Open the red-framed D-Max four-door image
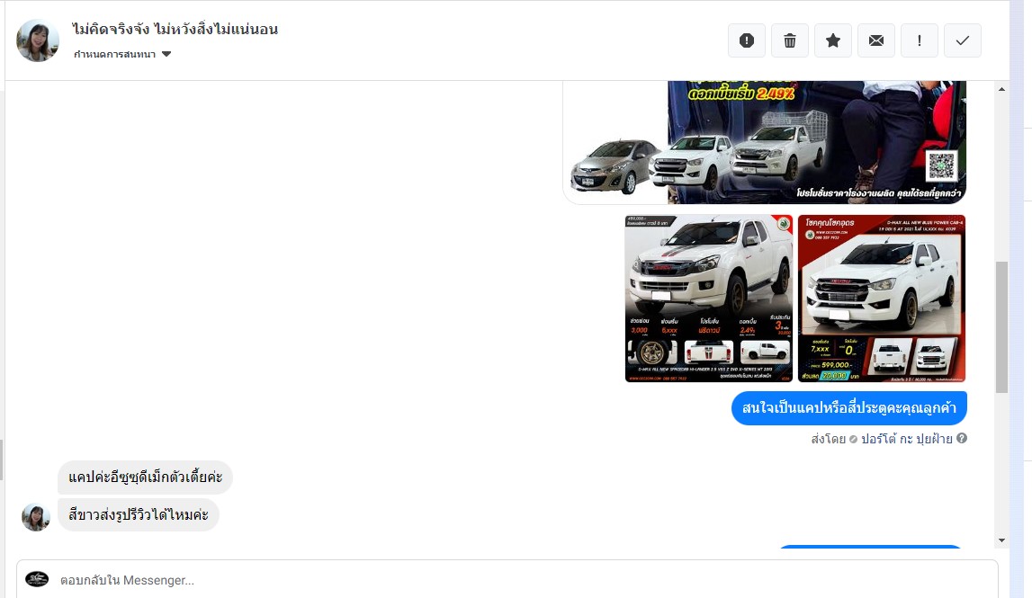Image resolution: width=1032 pixels, height=598 pixels. 882,298
